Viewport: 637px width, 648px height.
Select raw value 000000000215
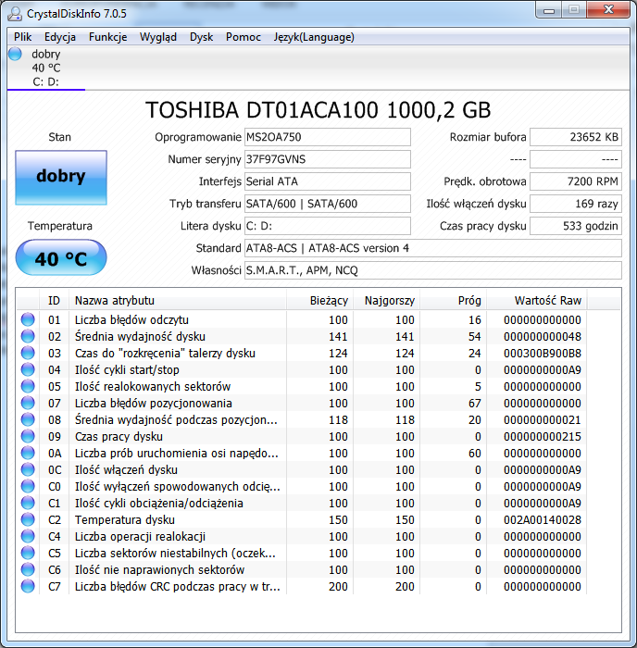pos(543,436)
